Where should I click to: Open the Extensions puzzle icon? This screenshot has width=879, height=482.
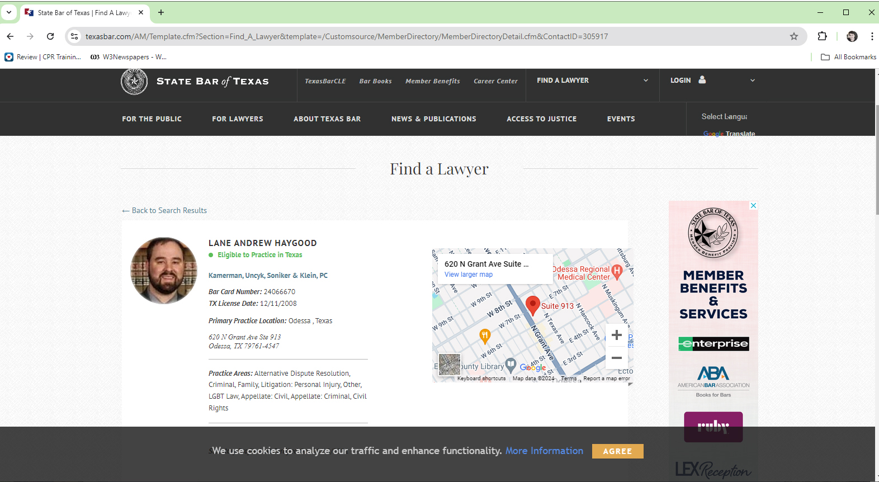pos(822,36)
